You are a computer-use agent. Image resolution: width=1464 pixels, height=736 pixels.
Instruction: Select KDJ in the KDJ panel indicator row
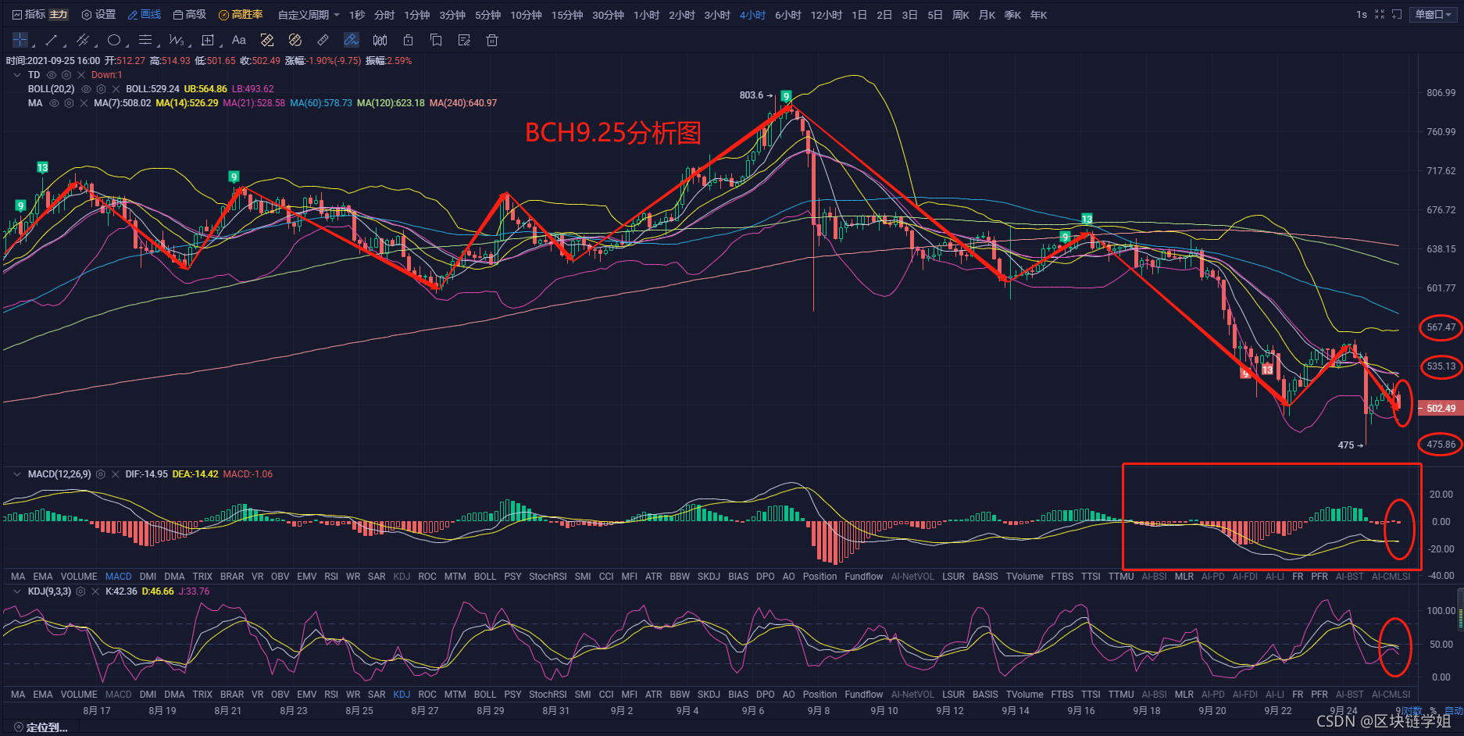[402, 695]
